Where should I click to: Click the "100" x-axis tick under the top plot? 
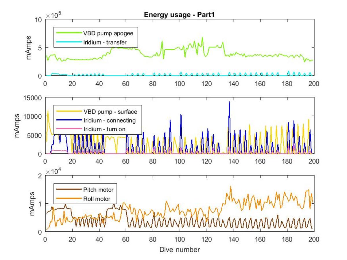(180, 83)
